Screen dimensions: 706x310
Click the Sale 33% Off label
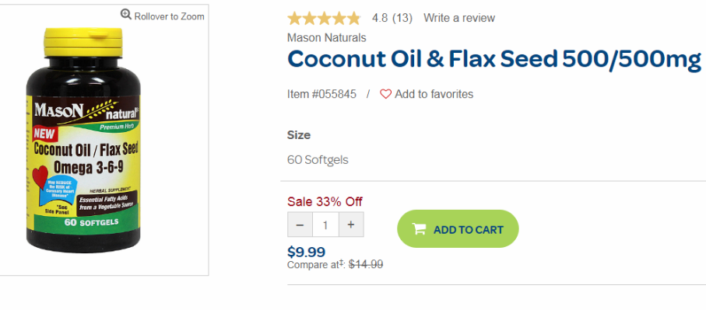point(325,202)
